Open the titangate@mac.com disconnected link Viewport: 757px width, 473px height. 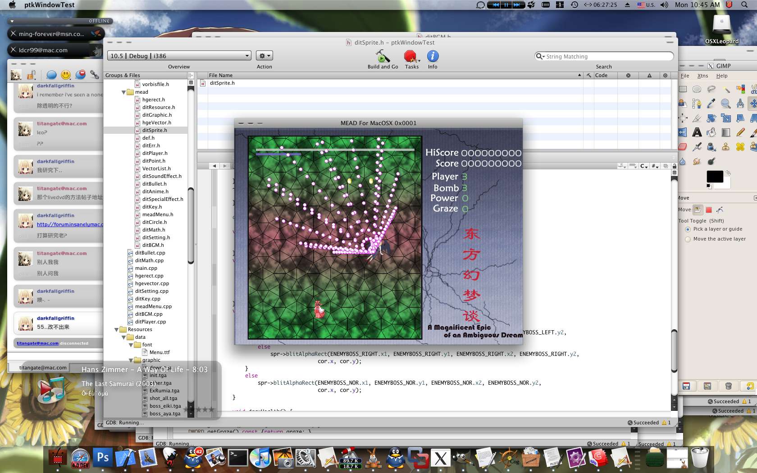[x=37, y=343]
